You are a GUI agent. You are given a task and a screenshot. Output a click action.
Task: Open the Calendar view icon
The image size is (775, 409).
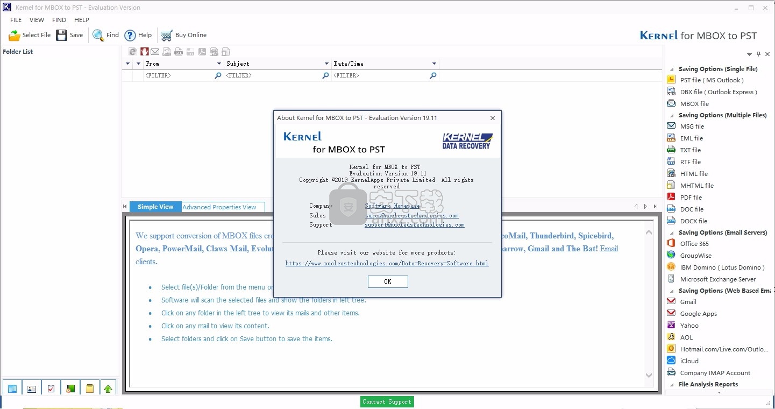[12, 389]
